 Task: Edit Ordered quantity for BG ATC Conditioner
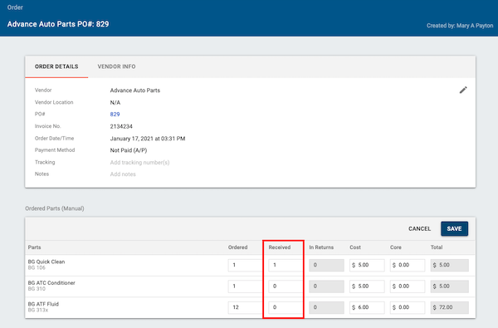245,286
